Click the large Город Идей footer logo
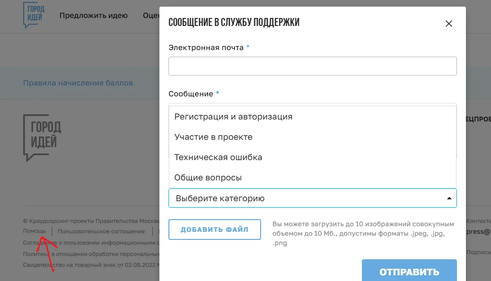 tap(42, 138)
